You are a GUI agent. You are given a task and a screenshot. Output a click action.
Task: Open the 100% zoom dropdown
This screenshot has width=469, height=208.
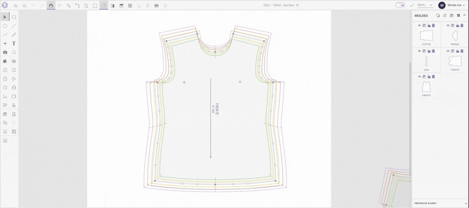click(425, 5)
